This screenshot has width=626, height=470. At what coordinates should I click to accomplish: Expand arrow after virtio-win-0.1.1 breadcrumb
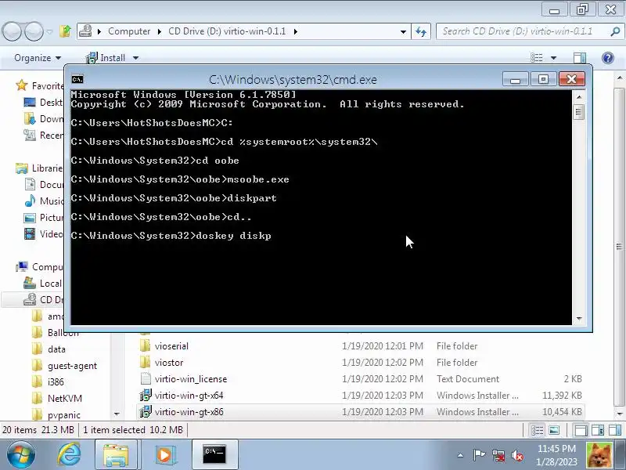(x=296, y=31)
